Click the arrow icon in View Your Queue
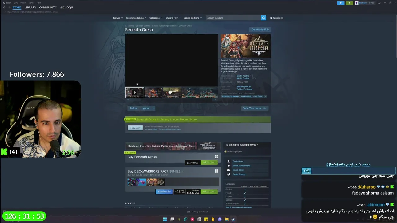The image size is (397, 223). click(x=265, y=108)
